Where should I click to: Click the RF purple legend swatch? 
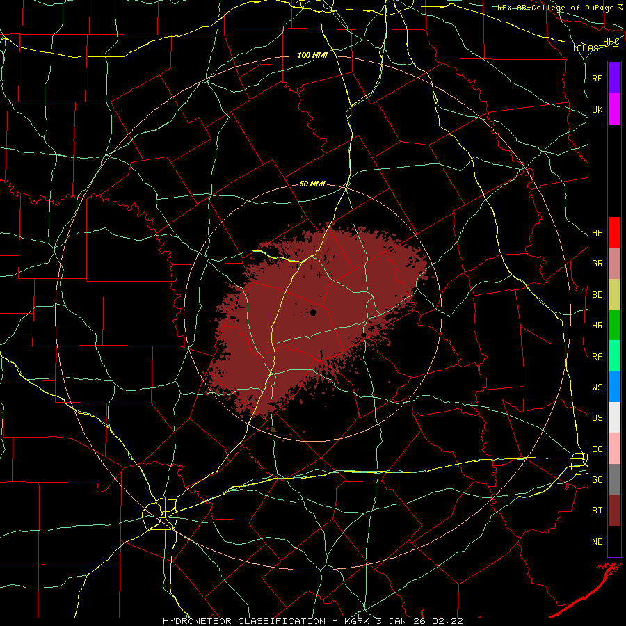(x=614, y=78)
